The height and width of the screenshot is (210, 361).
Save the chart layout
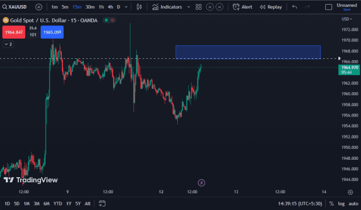(x=347, y=10)
